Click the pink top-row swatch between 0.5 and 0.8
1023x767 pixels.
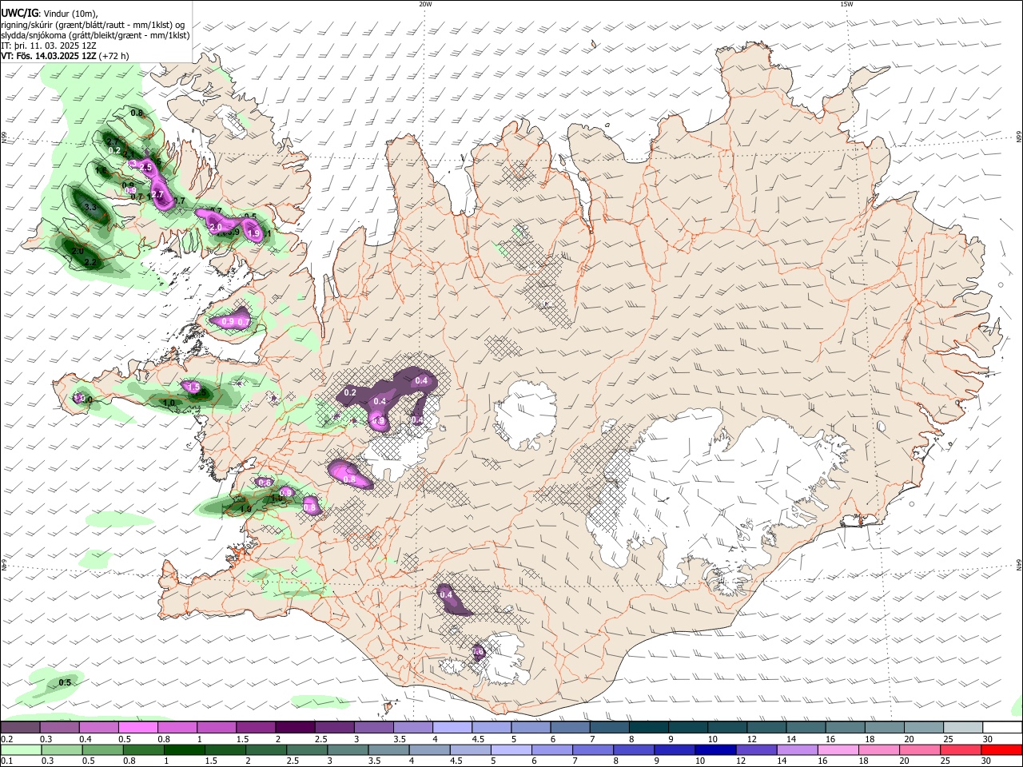click(137, 728)
